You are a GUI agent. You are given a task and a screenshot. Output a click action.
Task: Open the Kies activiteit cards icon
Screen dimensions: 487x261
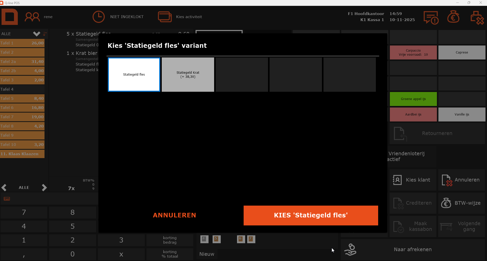[x=165, y=17]
